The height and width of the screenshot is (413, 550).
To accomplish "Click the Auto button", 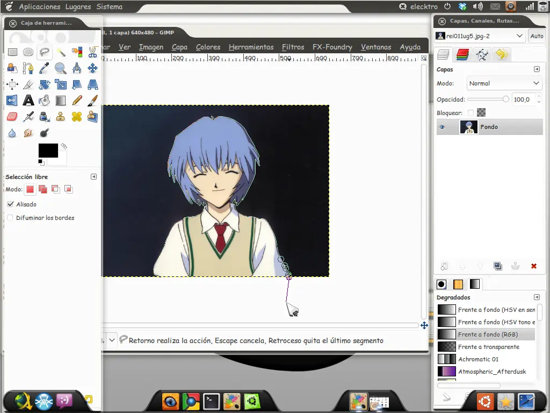I will click(537, 36).
